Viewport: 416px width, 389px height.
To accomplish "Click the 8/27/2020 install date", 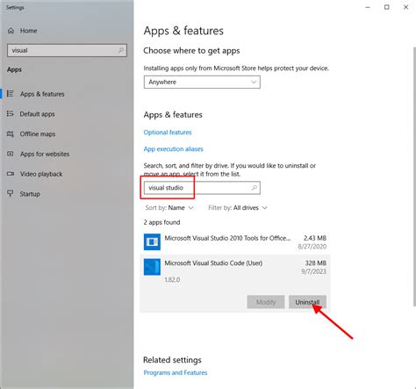I will pos(312,247).
